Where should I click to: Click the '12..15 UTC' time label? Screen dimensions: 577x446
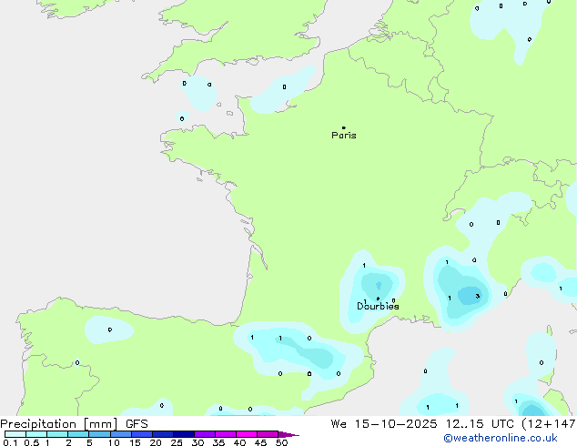479,424
